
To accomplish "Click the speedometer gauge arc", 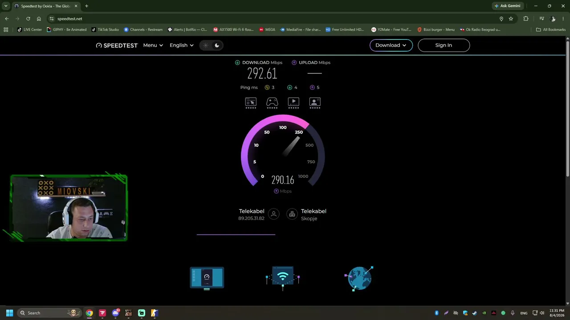I will pyautogui.click(x=283, y=150).
